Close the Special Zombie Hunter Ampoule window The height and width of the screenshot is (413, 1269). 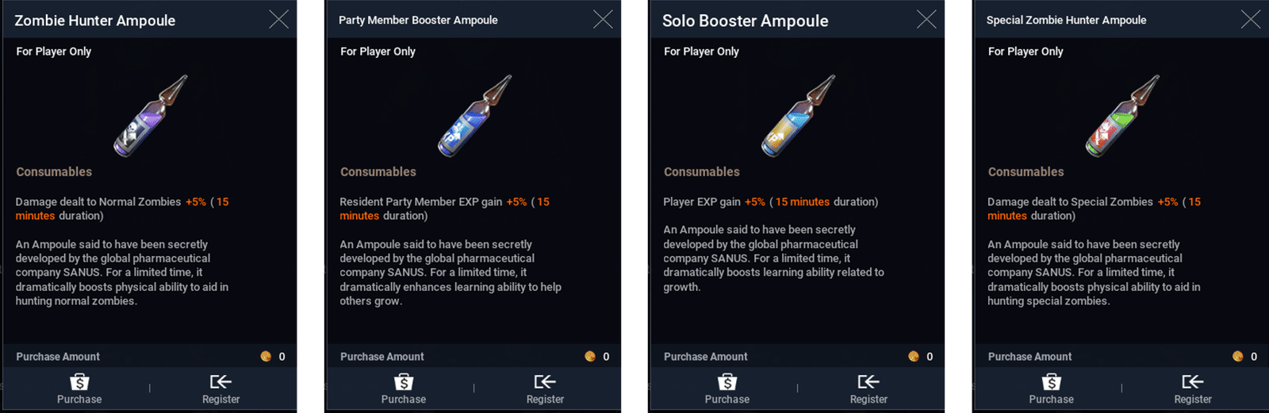[1251, 19]
